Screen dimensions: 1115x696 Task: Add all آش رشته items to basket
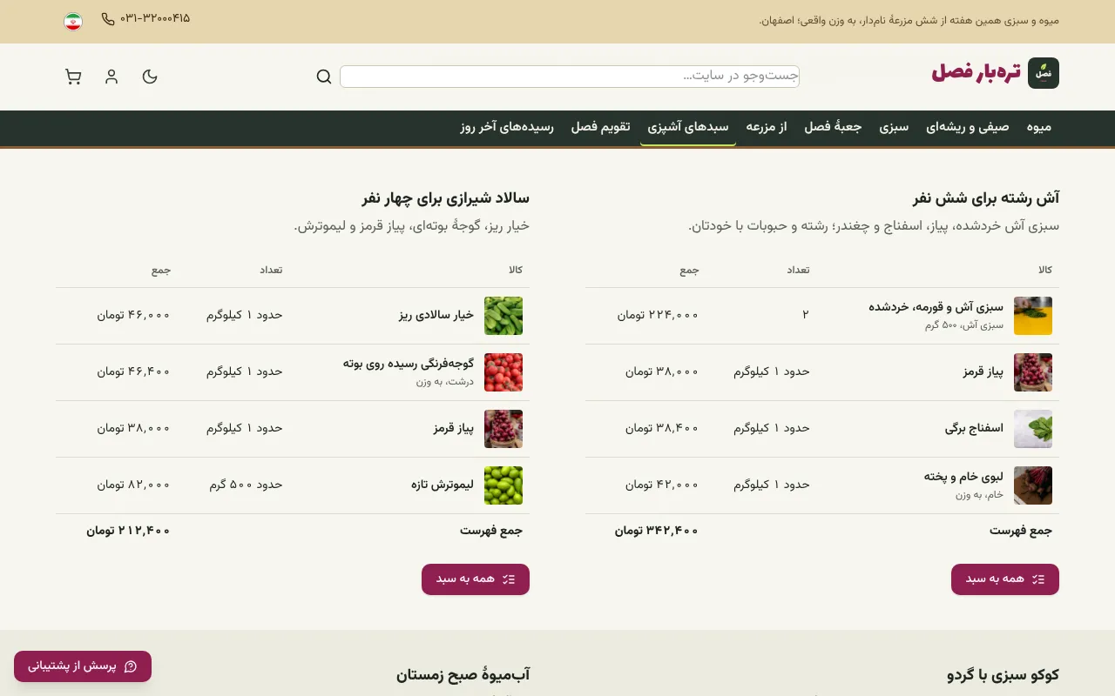(1005, 579)
